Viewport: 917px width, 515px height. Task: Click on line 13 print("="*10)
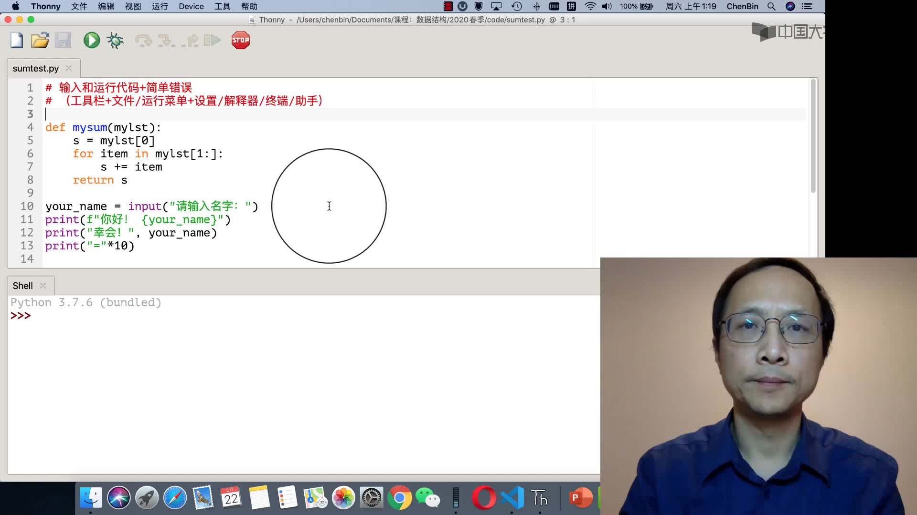point(90,246)
